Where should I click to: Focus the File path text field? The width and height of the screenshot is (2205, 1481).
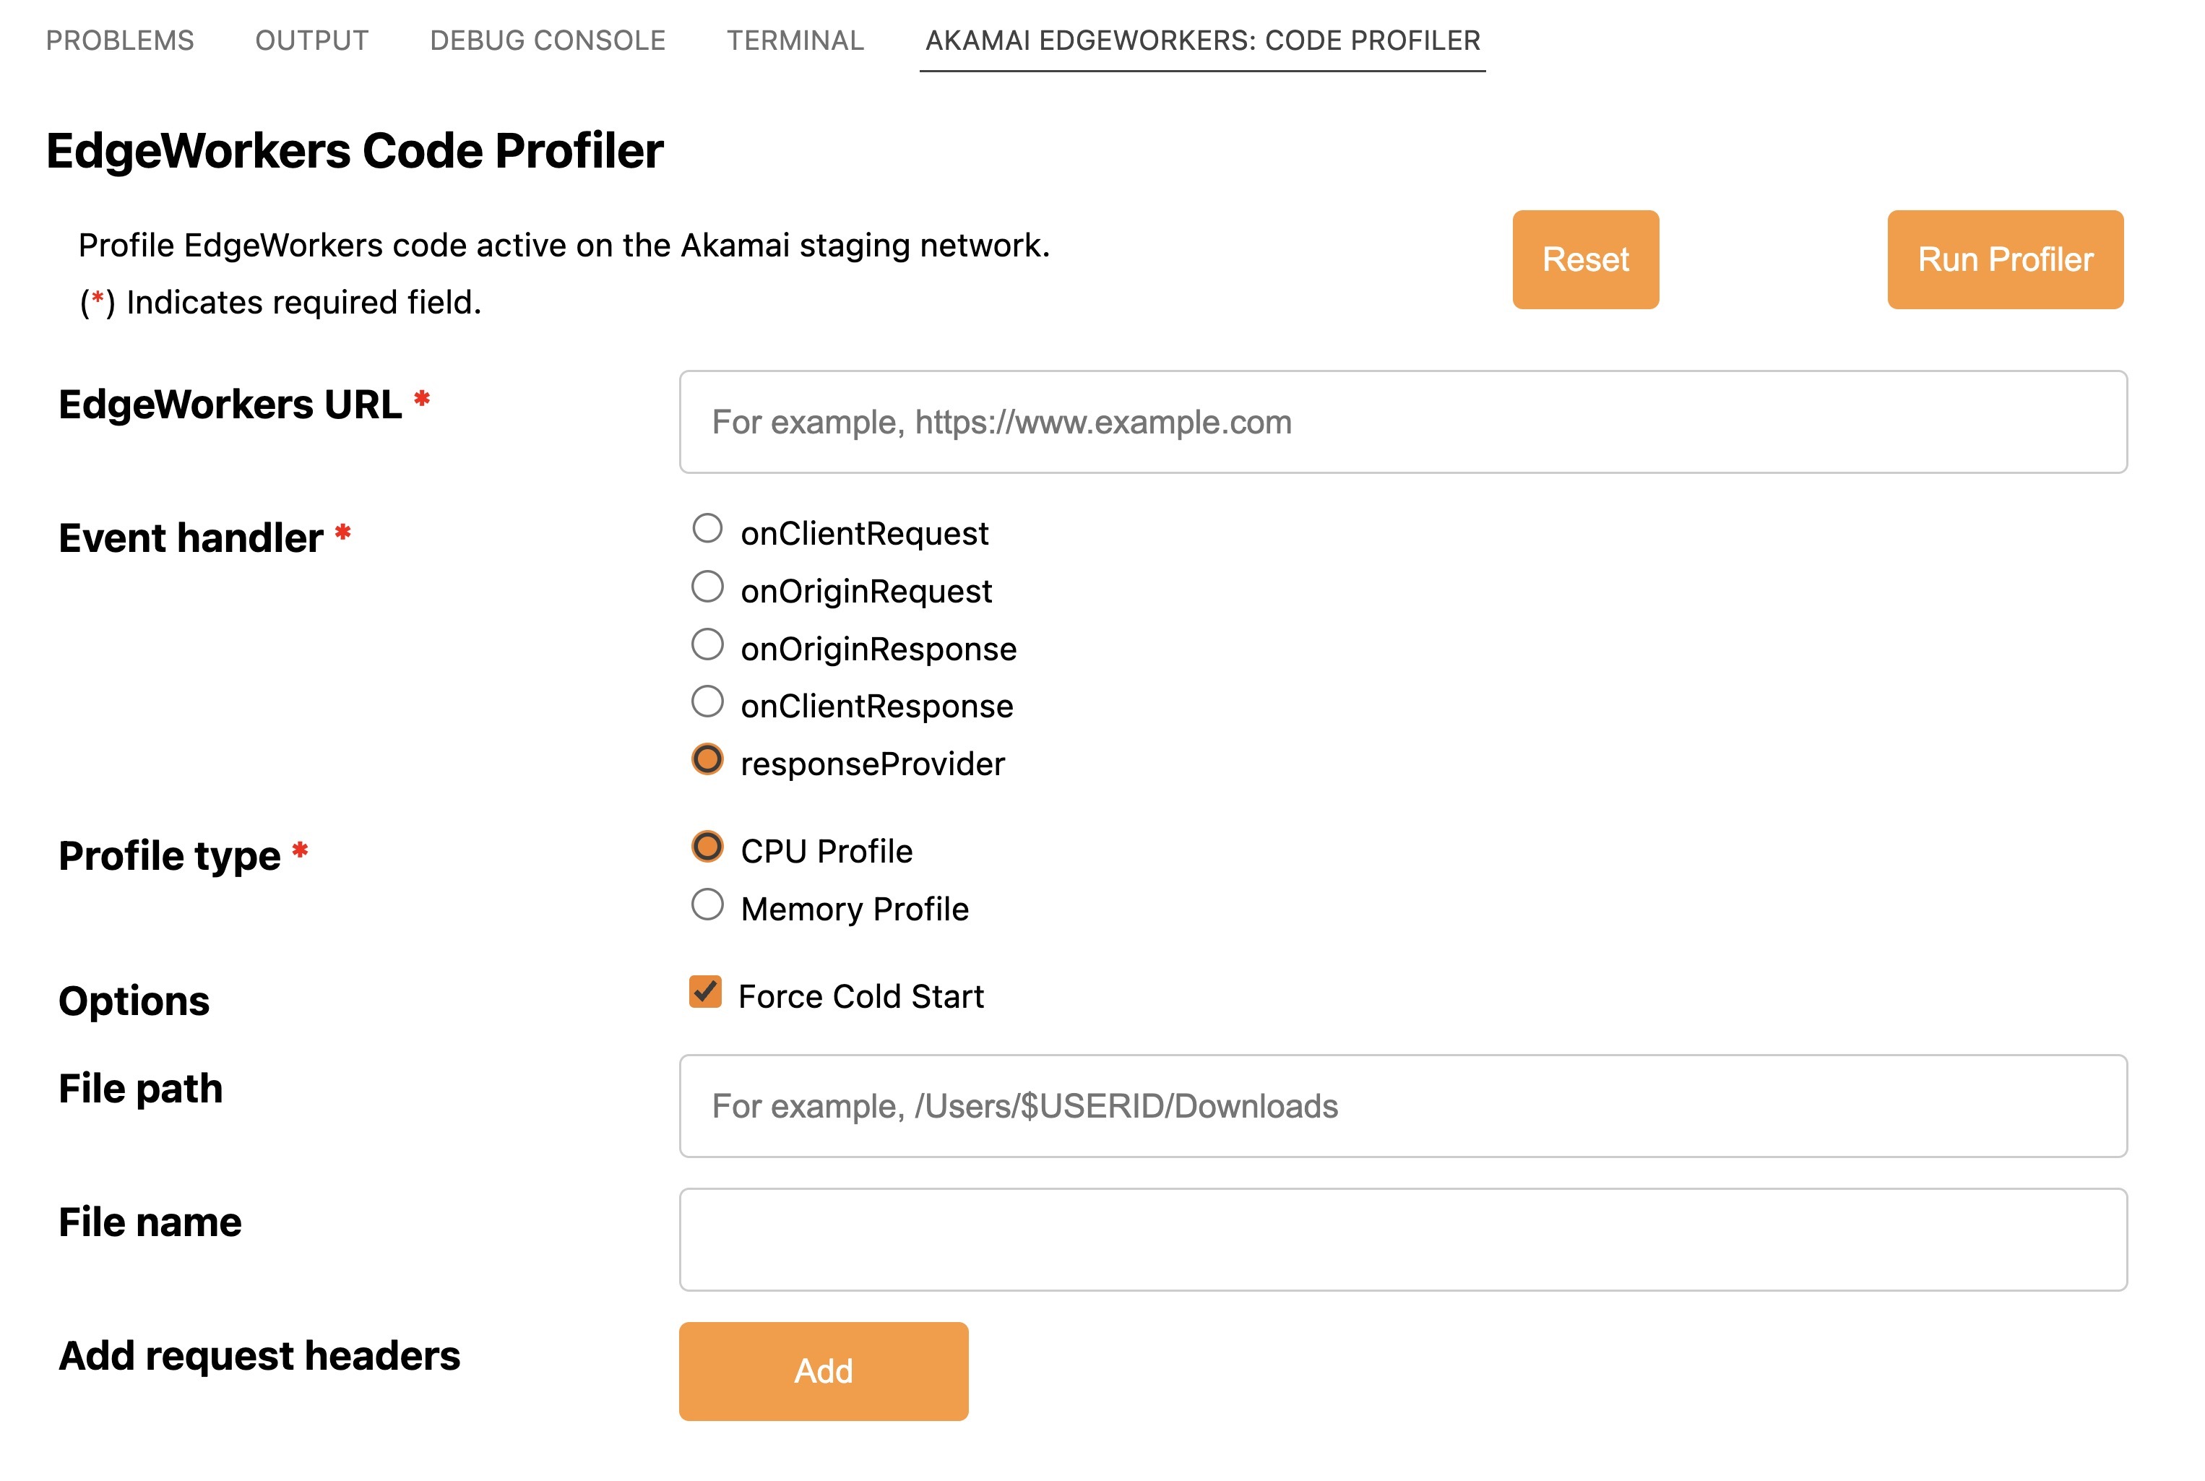[x=1402, y=1106]
